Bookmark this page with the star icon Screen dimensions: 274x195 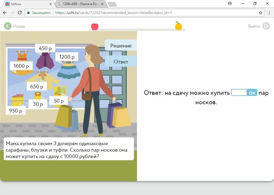[260, 13]
